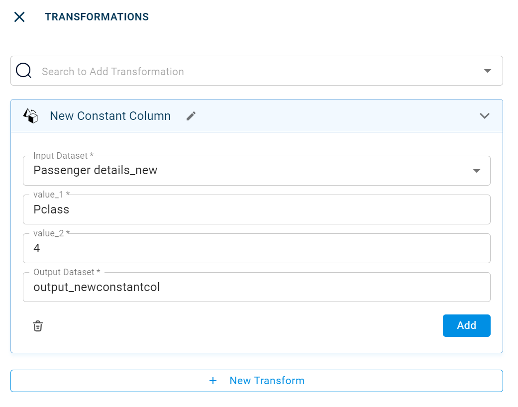Collapse the New Constant Column section chevron
This screenshot has width=518, height=407.
(484, 116)
